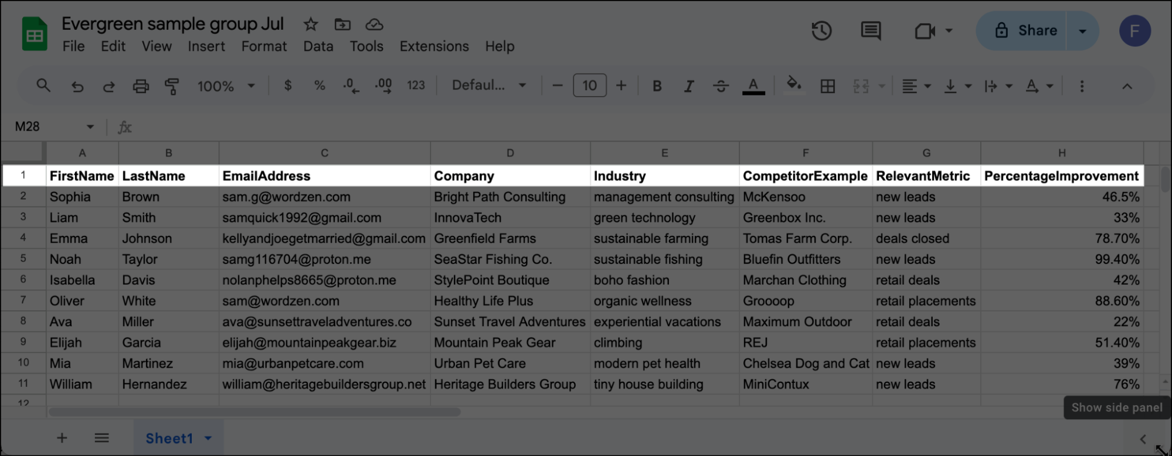This screenshot has width=1172, height=456.
Task: Expand the merge cells options arrow
Action: click(882, 86)
